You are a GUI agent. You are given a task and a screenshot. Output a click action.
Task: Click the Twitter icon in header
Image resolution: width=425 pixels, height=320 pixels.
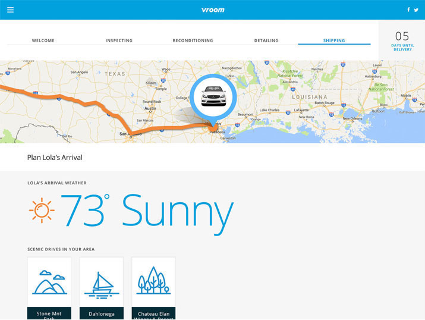pyautogui.click(x=416, y=10)
